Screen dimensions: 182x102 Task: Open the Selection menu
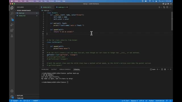click(31, 1)
